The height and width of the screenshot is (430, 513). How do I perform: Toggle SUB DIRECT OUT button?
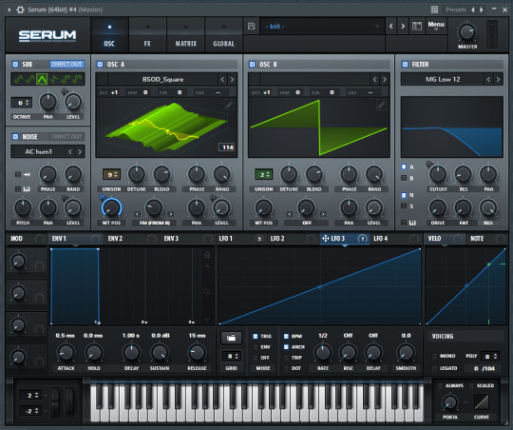point(66,65)
